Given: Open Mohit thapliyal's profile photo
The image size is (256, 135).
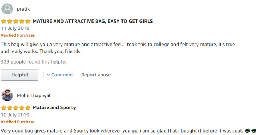Looking at the screenshot, I should coord(7,95).
